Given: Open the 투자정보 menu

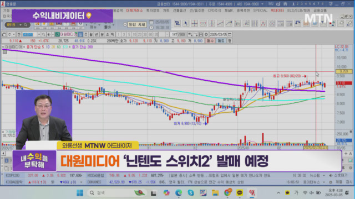Looking at the screenshot, I should 153,11.
